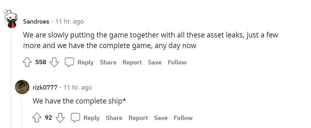Open rizk0777's avatar picture
This screenshot has width=311, height=128.
point(22,87)
